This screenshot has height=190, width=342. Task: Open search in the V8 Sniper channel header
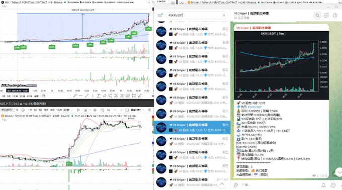tap(317, 16)
